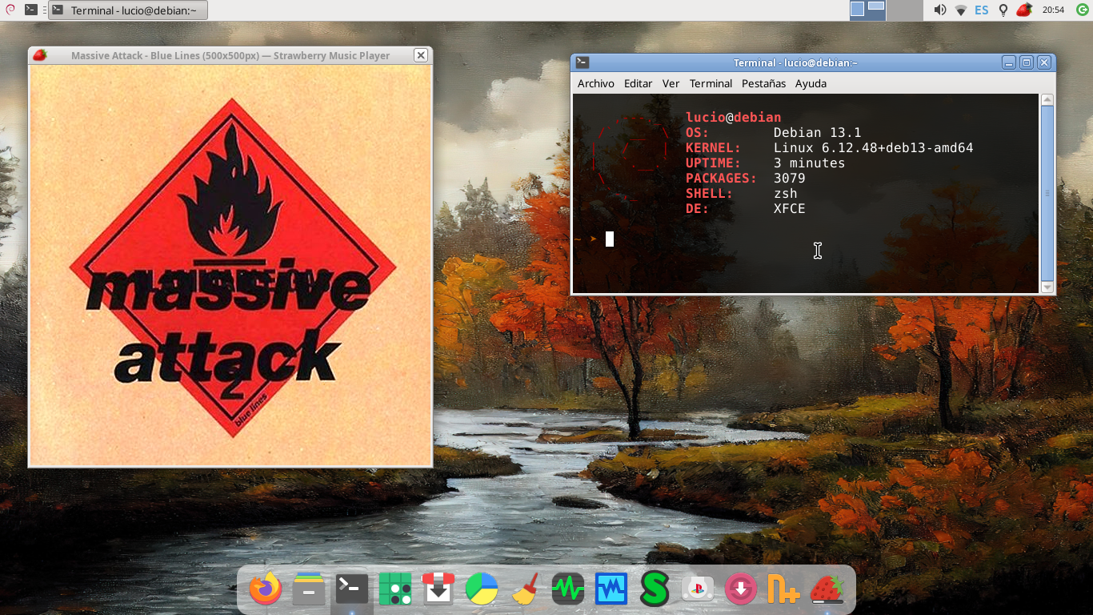Click the terminal icon in the dock
1093x615 pixels.
[352, 589]
